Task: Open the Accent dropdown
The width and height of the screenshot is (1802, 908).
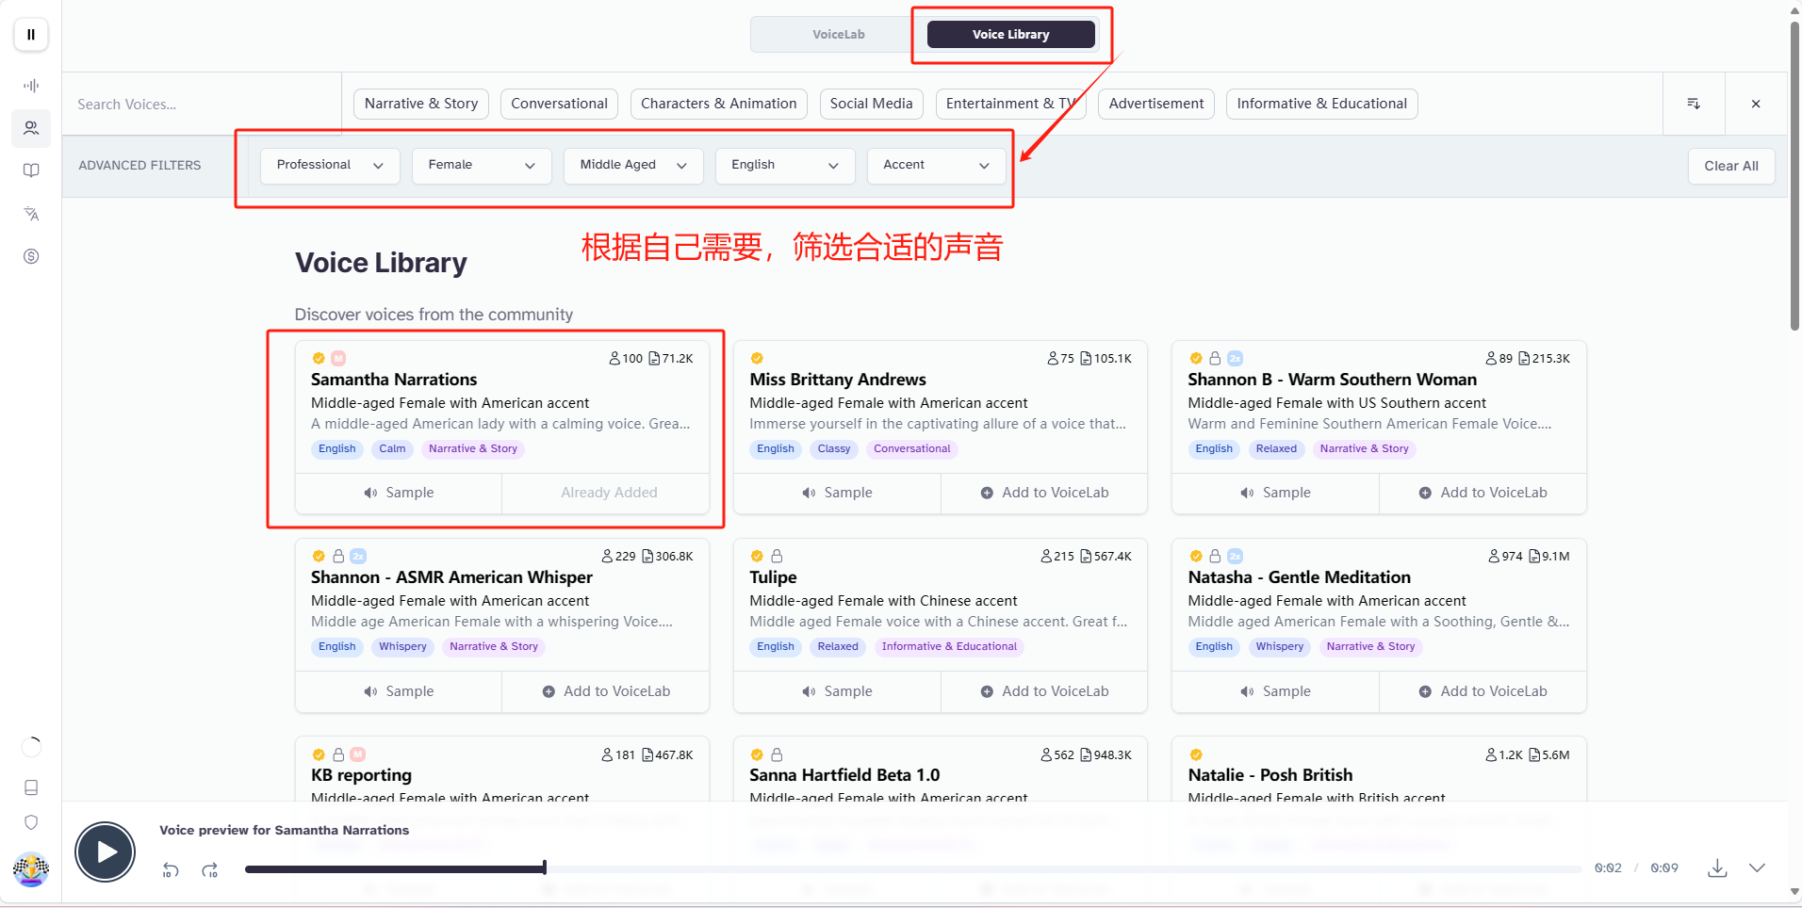Action: [x=937, y=165]
